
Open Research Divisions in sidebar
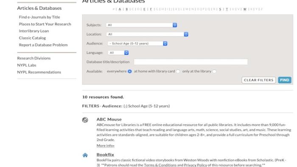coord(34,58)
